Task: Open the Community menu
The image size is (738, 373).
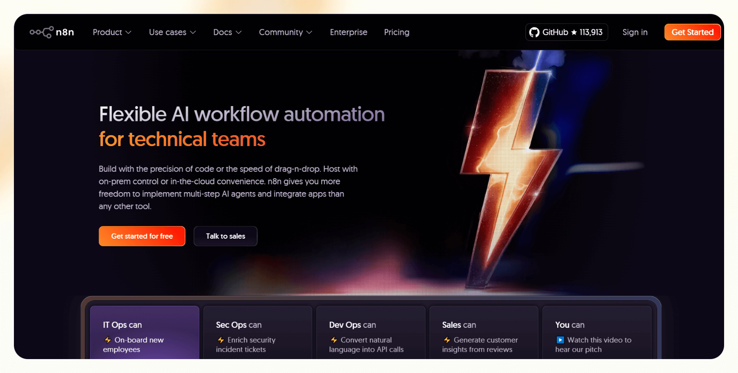Action: (286, 32)
